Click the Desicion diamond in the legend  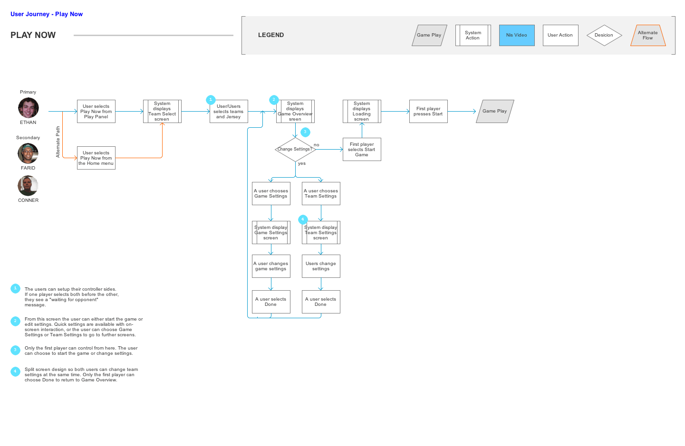pyautogui.click(x=604, y=35)
